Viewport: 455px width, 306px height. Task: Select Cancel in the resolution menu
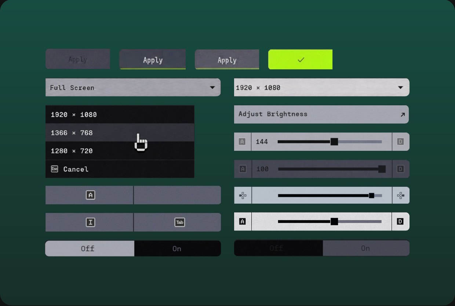coord(120,169)
